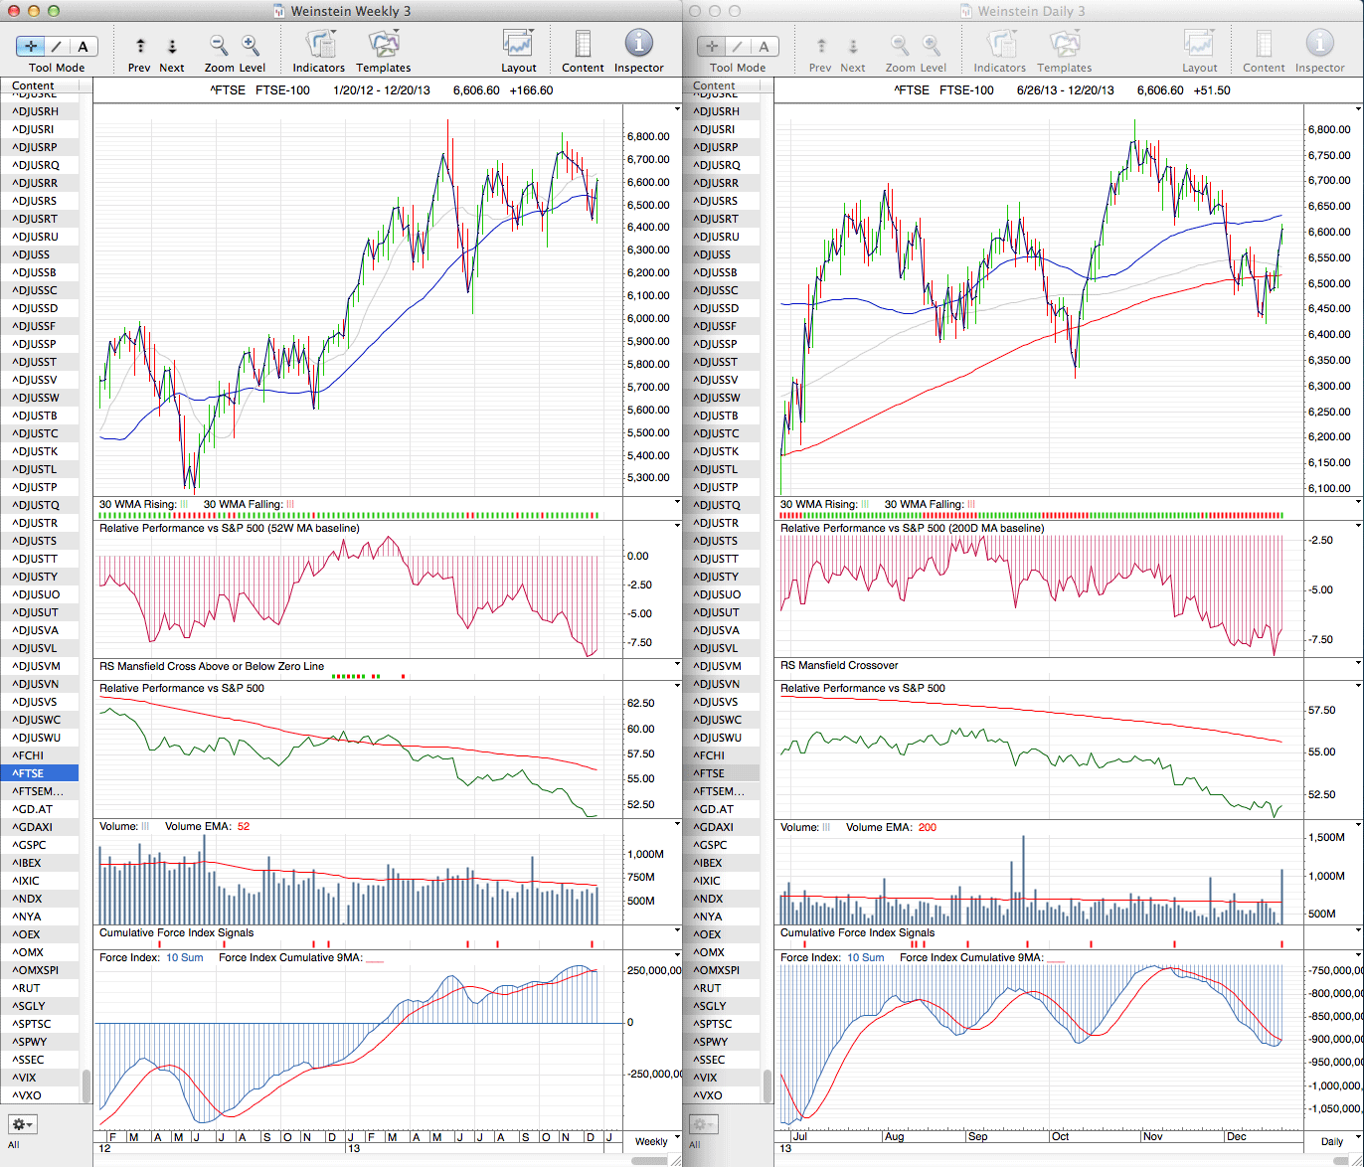
Task: Toggle Content sidebar in Weekly window toolbar
Action: click(x=583, y=45)
